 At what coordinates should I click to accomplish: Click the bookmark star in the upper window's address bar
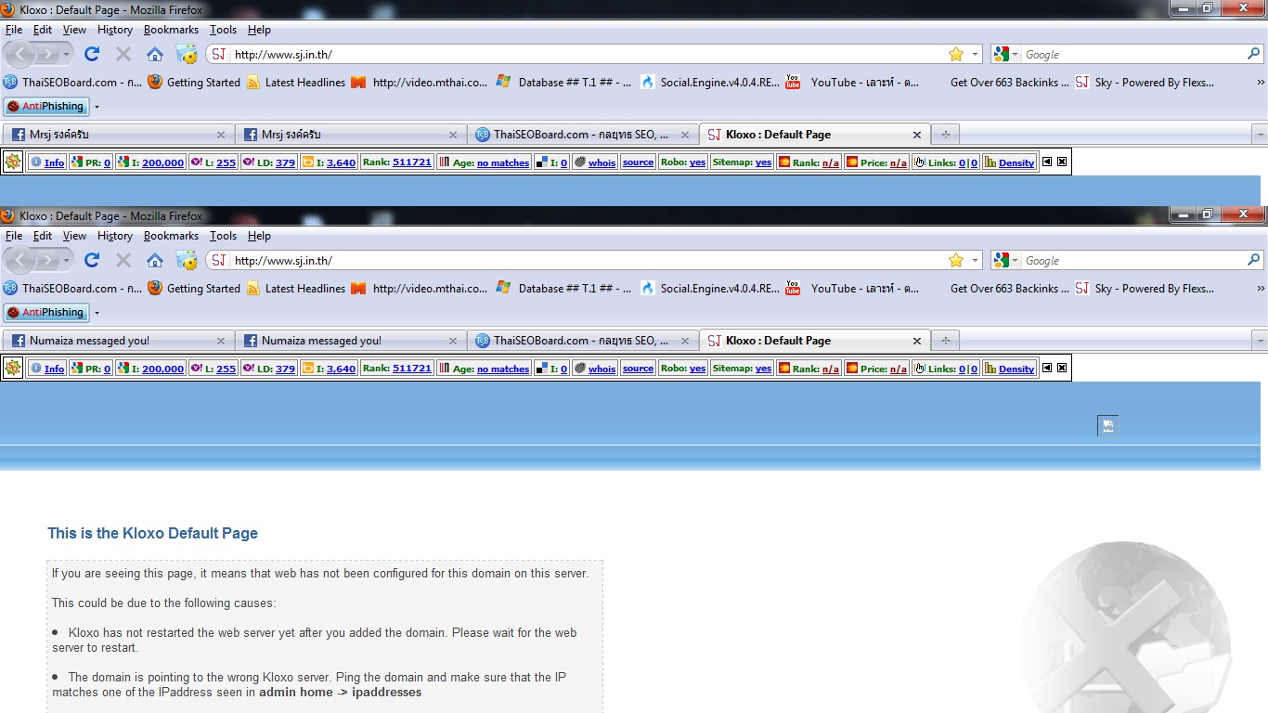956,54
